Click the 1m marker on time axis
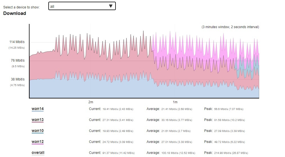The image size is (285, 157). (x=175, y=102)
